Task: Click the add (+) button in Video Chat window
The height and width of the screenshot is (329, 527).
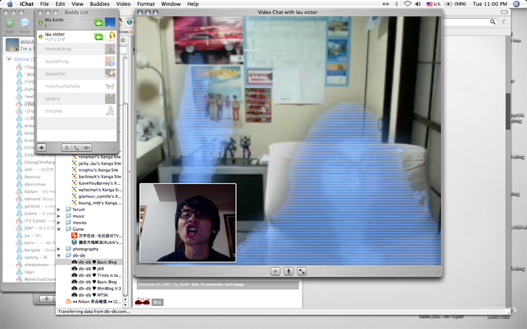Action: pos(275,271)
